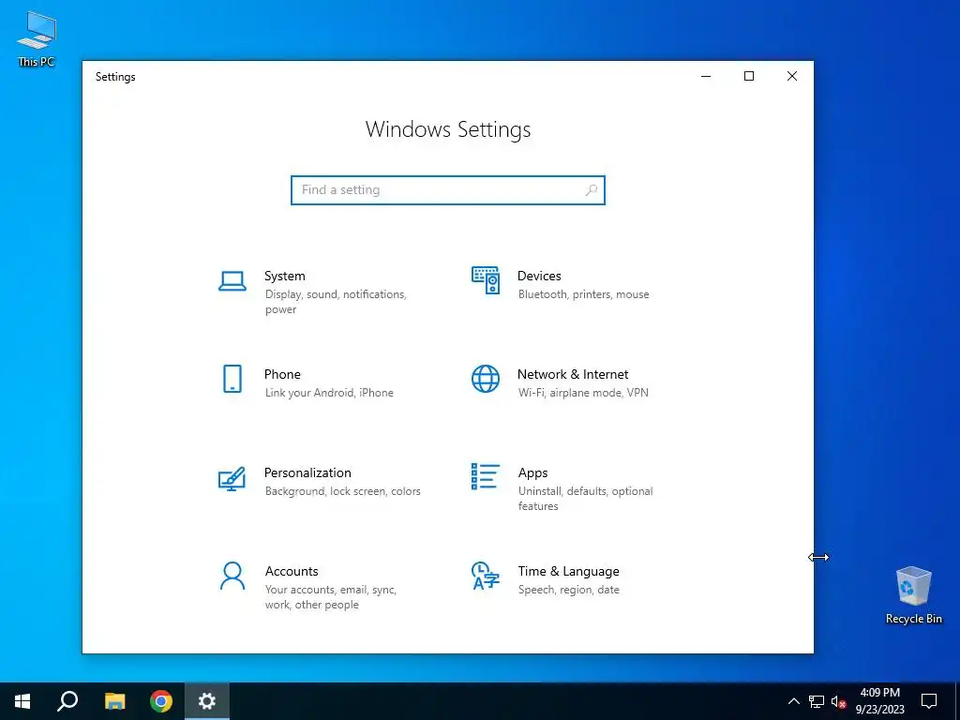Click the Show desktop sliver at the taskbar end

coord(957,701)
